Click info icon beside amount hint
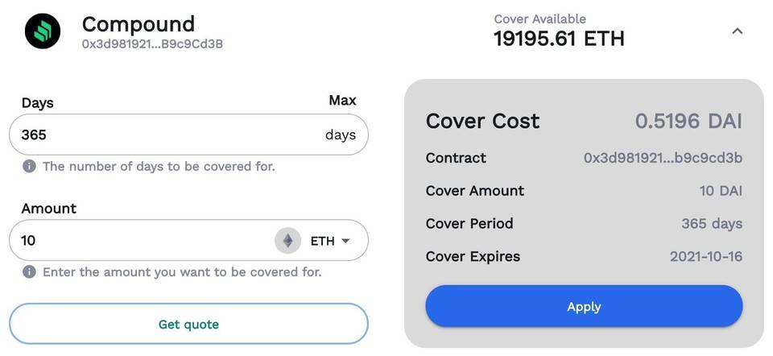The height and width of the screenshot is (356, 773). pos(29,272)
